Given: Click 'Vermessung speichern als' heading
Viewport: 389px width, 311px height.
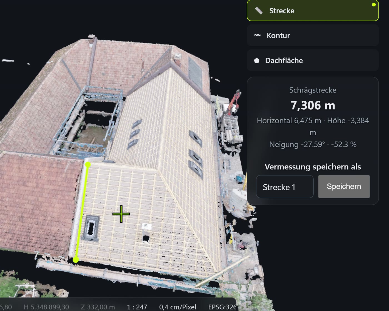Looking at the screenshot, I should (313, 167).
